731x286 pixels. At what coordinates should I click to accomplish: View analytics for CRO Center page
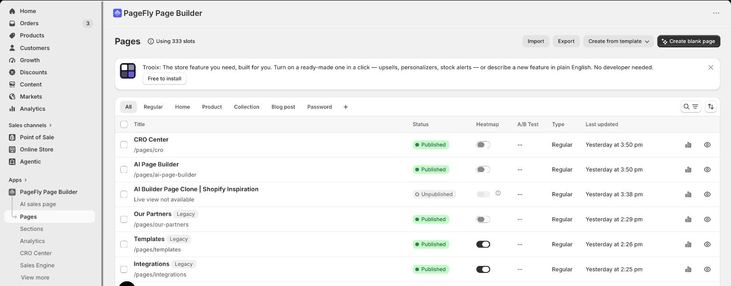click(688, 145)
